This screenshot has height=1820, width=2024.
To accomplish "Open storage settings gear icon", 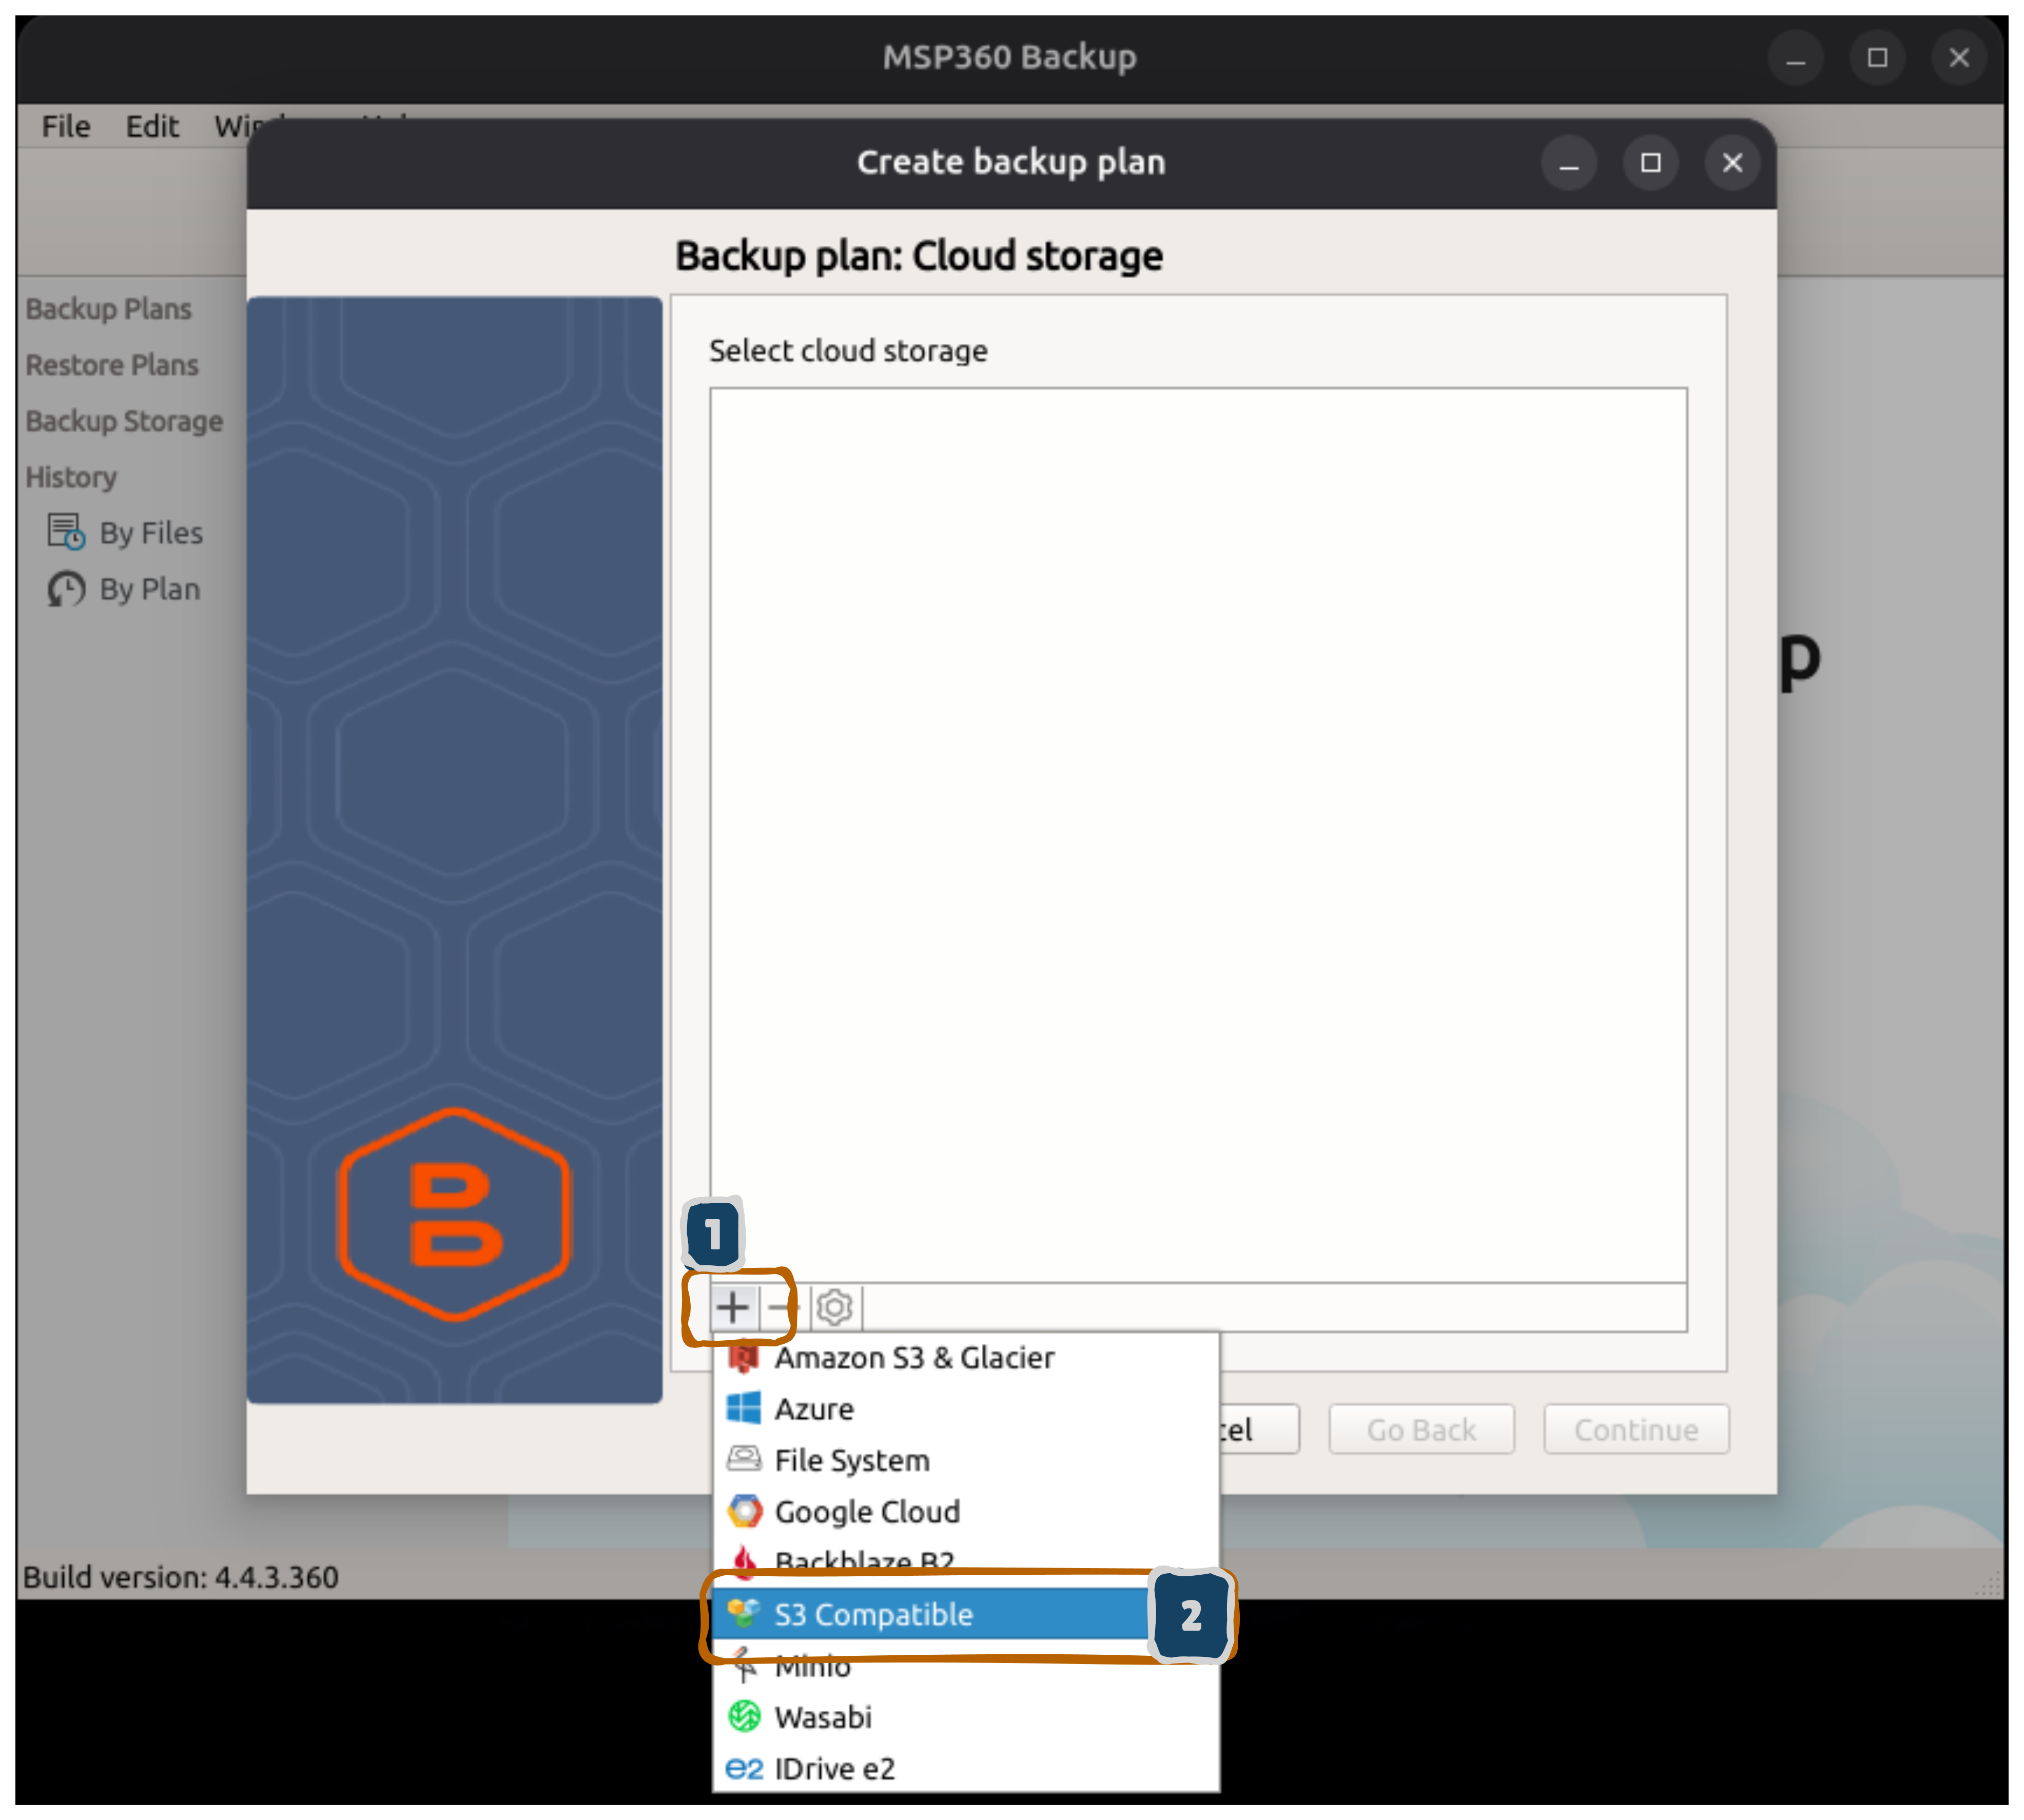I will click(834, 1307).
